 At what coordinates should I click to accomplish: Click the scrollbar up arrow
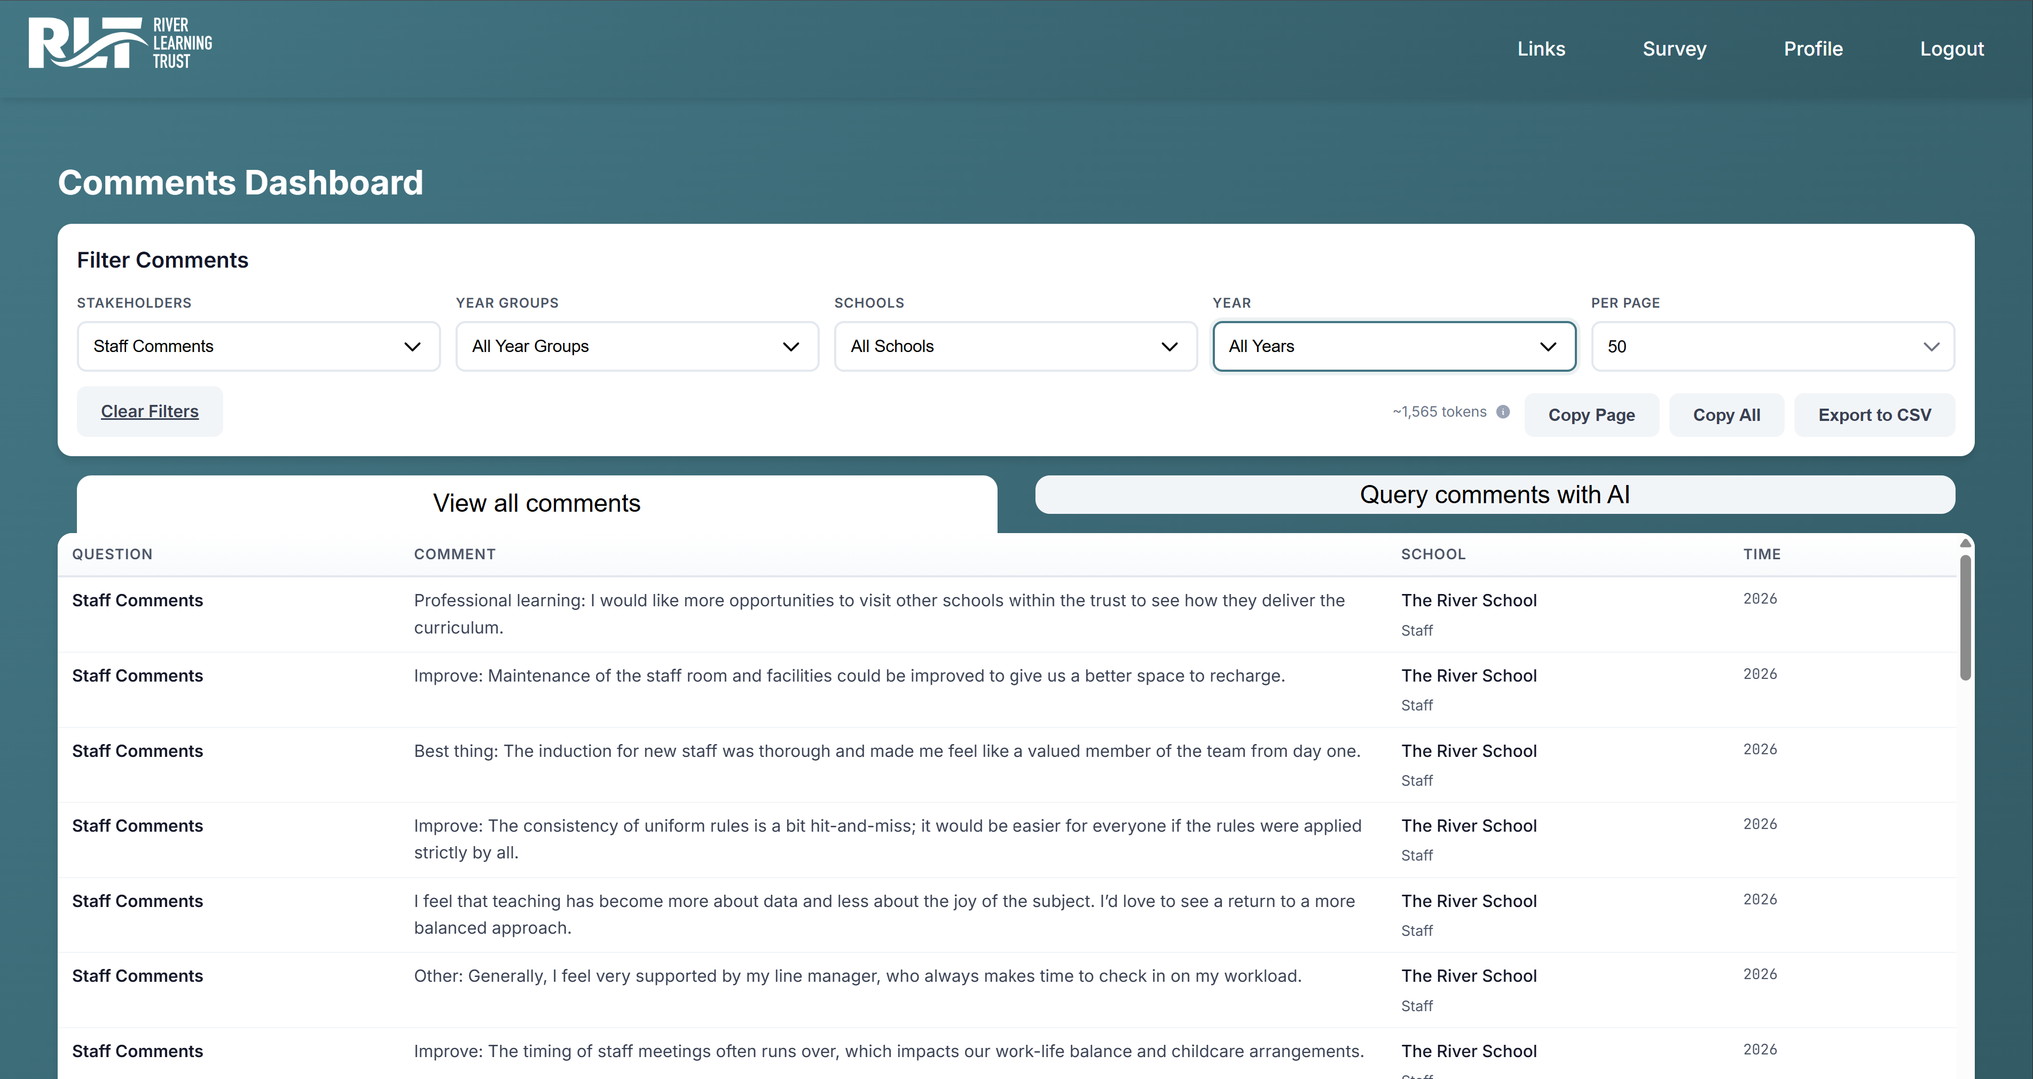[1965, 543]
